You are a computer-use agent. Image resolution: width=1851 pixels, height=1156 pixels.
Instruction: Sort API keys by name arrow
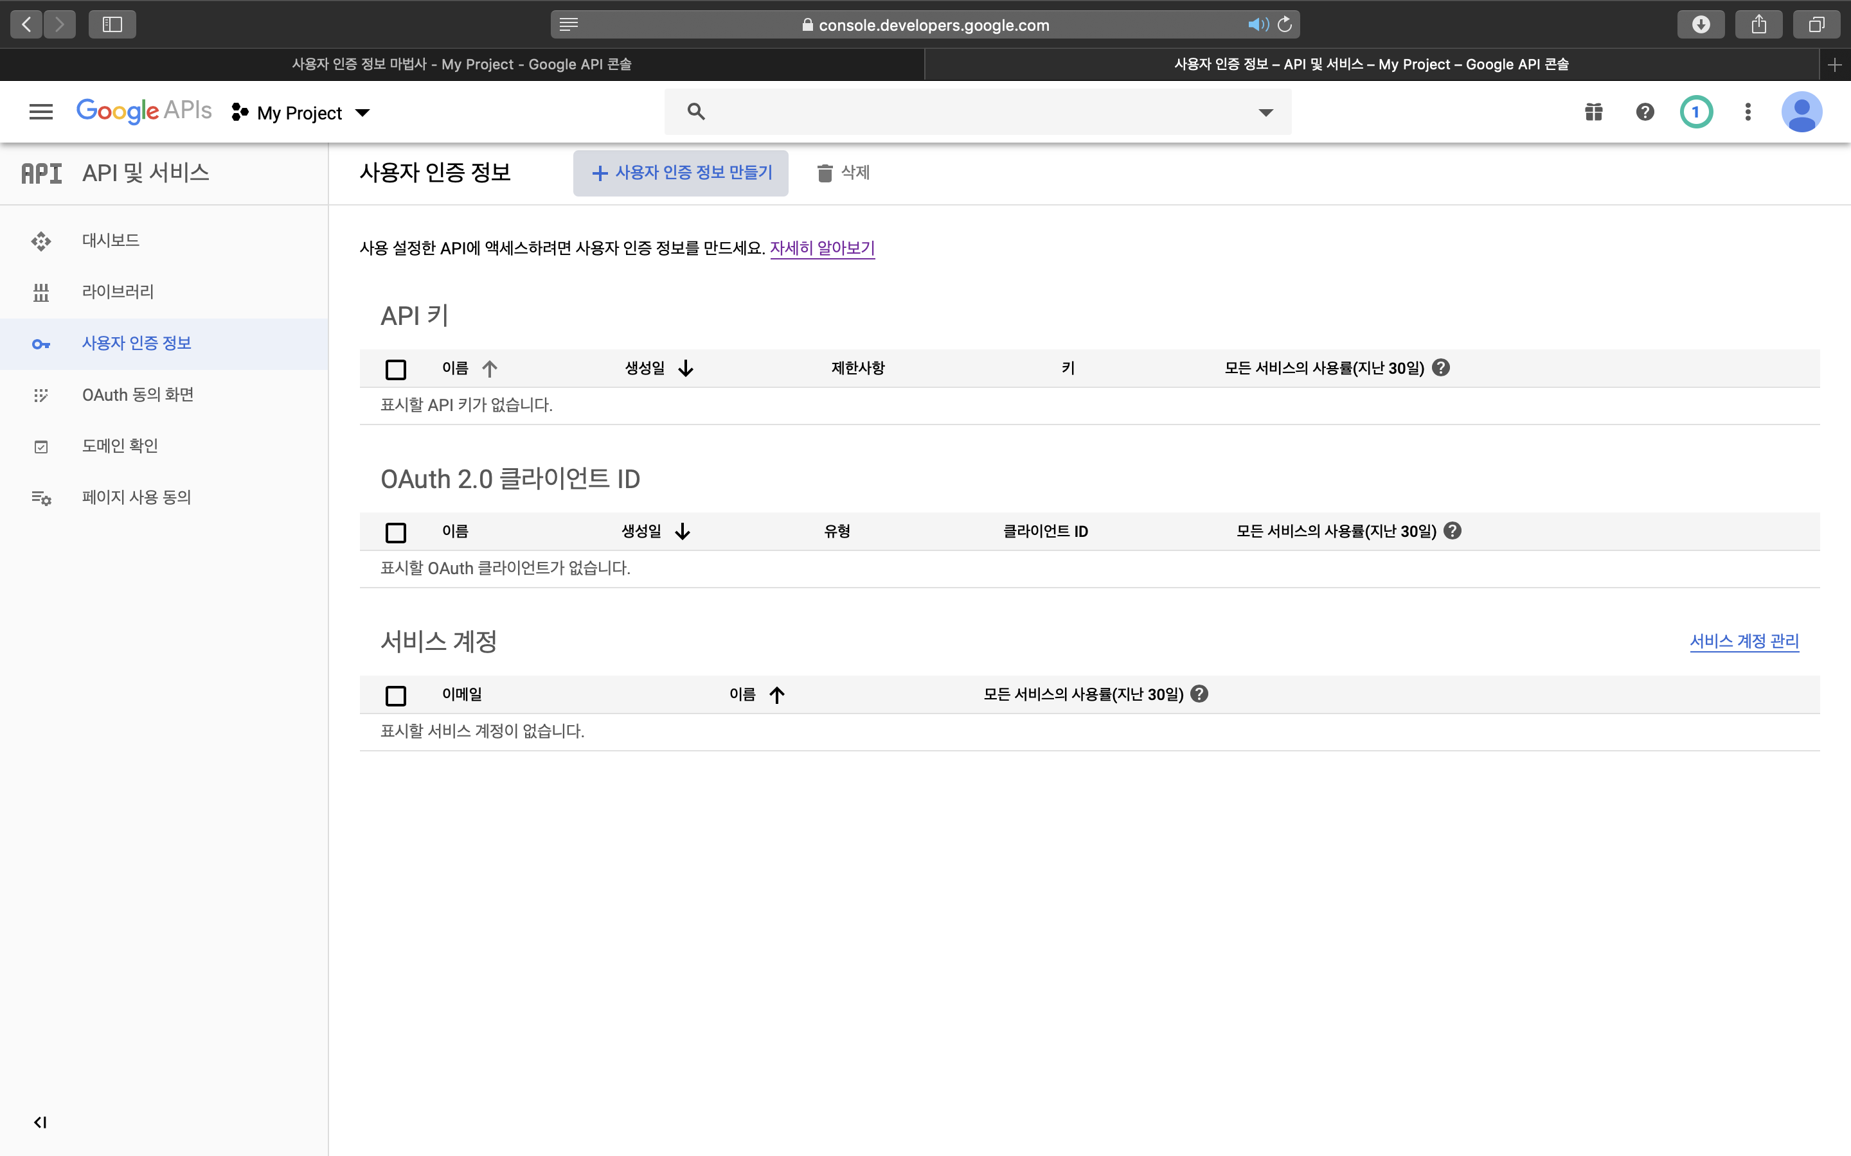click(x=490, y=369)
